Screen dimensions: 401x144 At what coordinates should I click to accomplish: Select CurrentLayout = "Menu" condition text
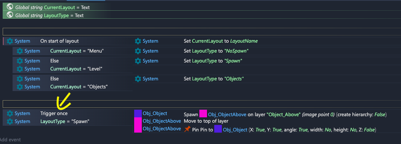click(77, 51)
